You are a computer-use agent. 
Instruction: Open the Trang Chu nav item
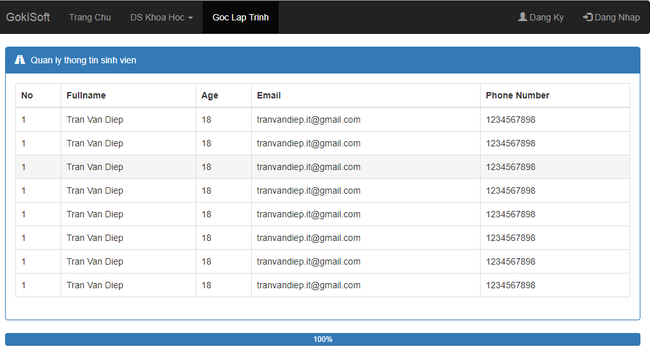point(89,17)
